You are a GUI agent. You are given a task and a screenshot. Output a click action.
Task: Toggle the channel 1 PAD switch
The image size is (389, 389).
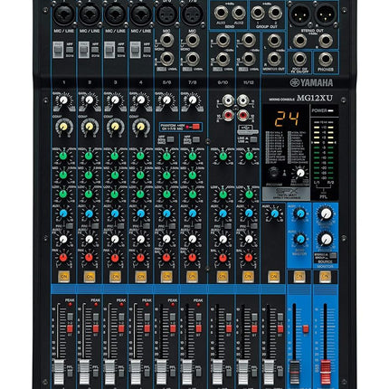tap(58, 49)
